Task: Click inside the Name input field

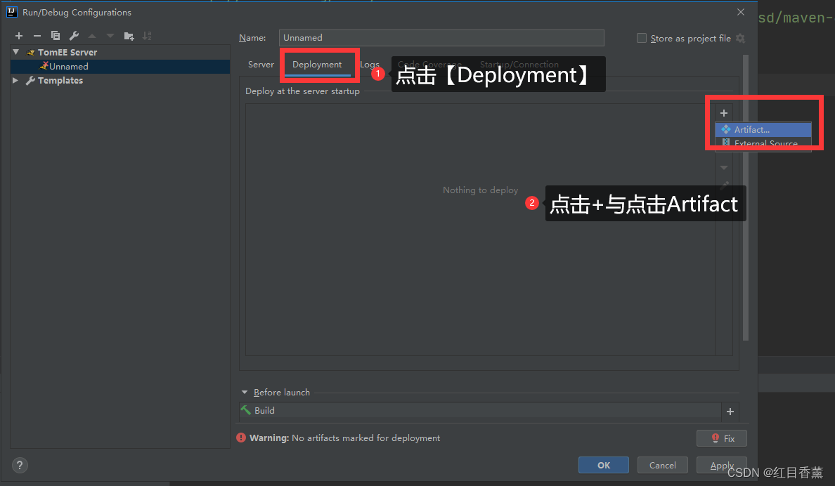Action: coord(441,38)
